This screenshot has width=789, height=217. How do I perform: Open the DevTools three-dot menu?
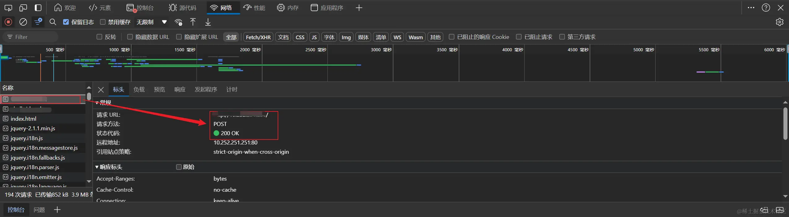click(x=751, y=8)
